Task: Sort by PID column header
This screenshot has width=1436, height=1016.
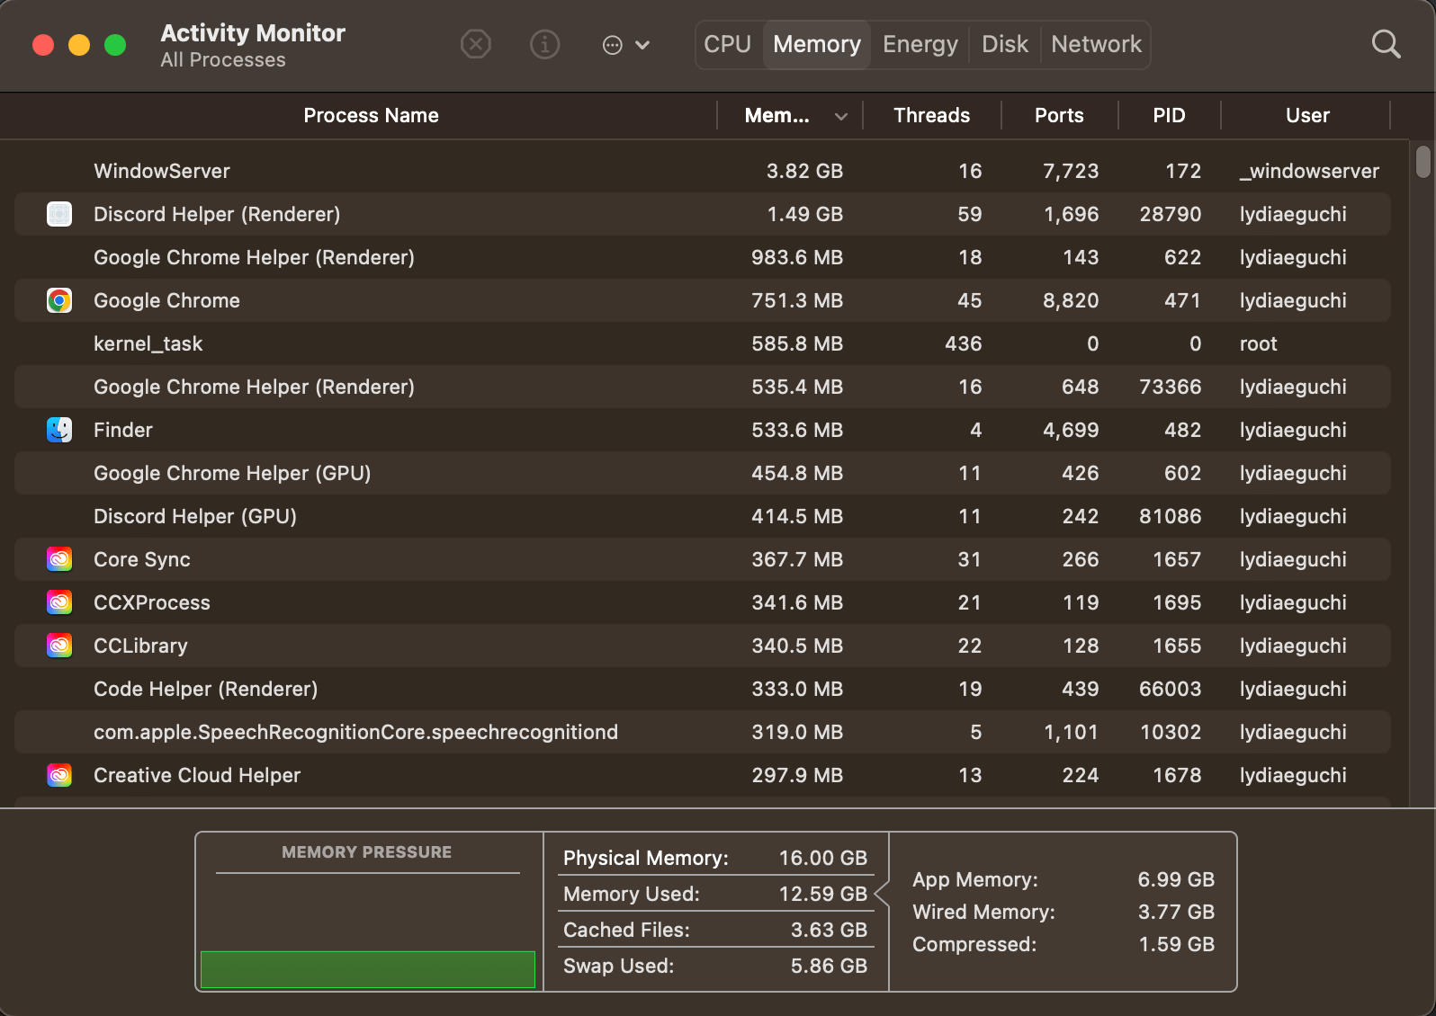Action: (1169, 115)
